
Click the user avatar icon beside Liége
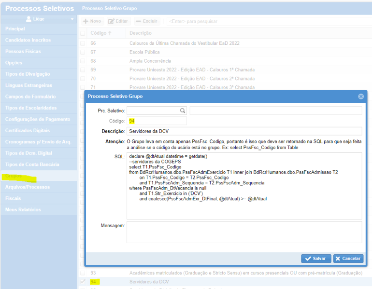click(x=29, y=19)
